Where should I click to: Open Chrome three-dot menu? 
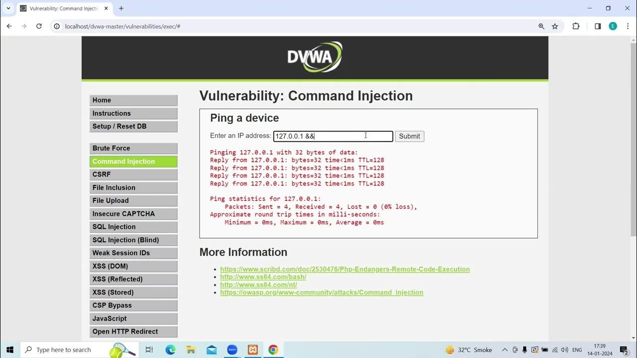click(x=628, y=26)
